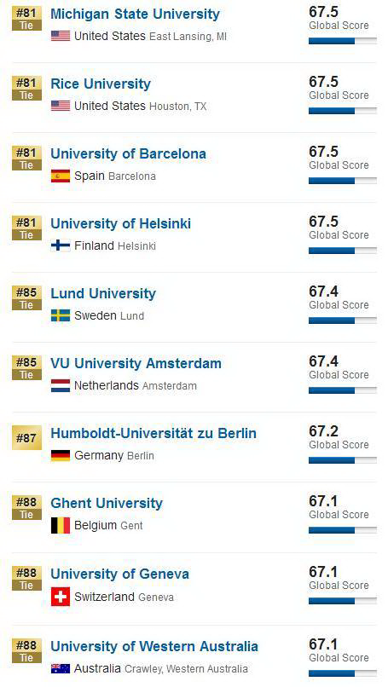The image size is (388, 687).
Task: Click Ghent University global score bar
Action: 343,530
